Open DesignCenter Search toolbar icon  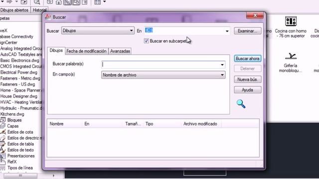[x=37, y=2]
